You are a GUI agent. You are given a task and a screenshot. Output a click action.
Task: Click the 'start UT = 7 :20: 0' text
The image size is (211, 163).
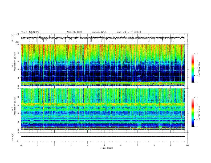coord(129,32)
